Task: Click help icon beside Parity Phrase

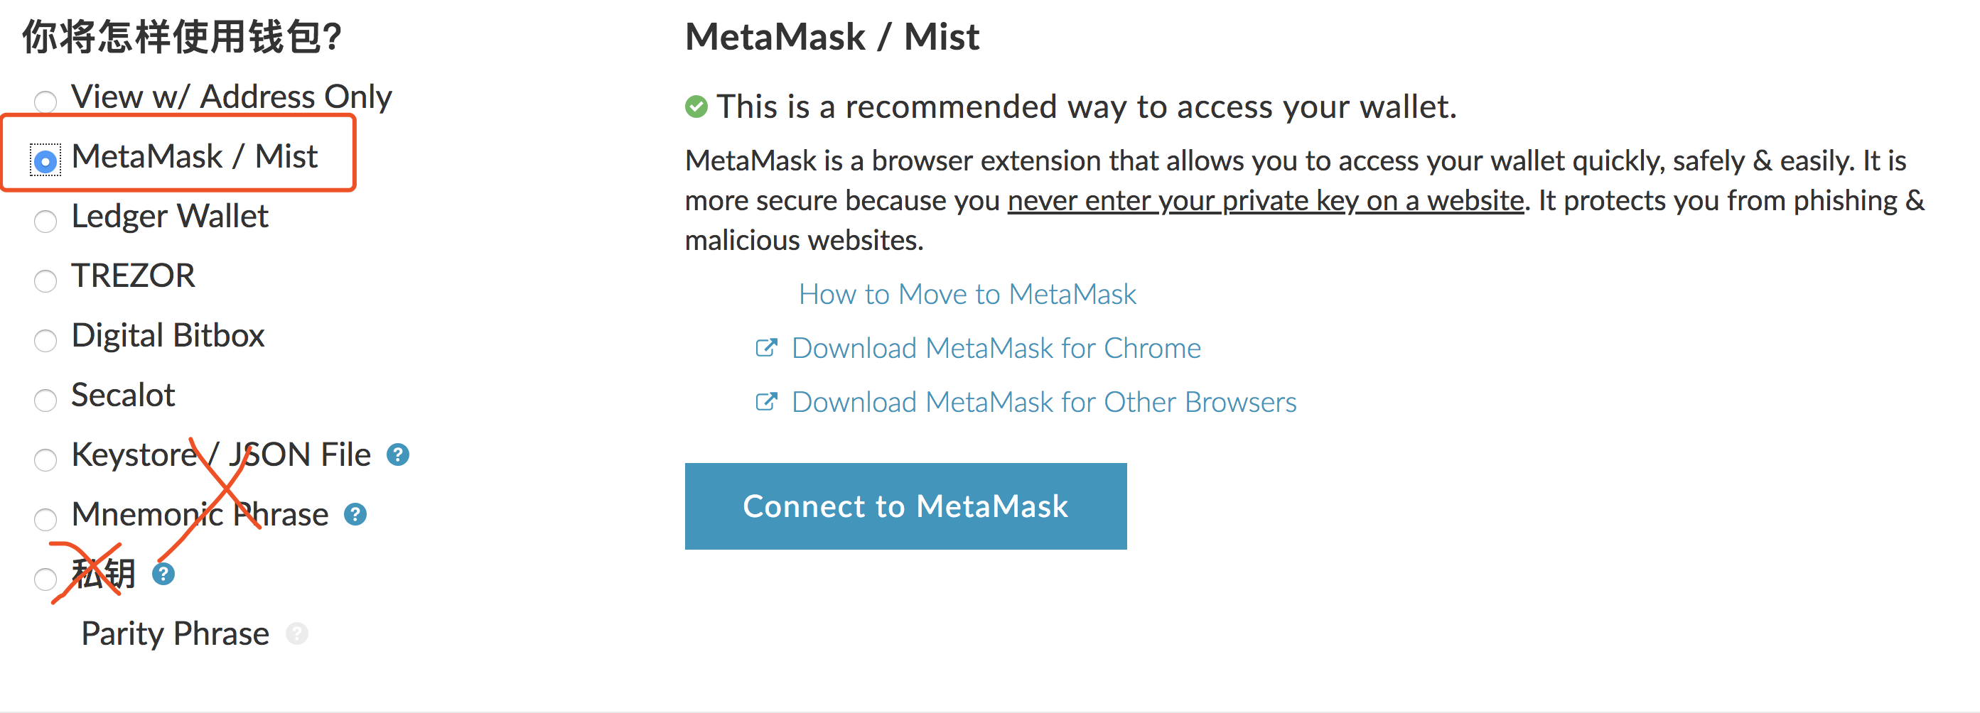Action: (296, 634)
